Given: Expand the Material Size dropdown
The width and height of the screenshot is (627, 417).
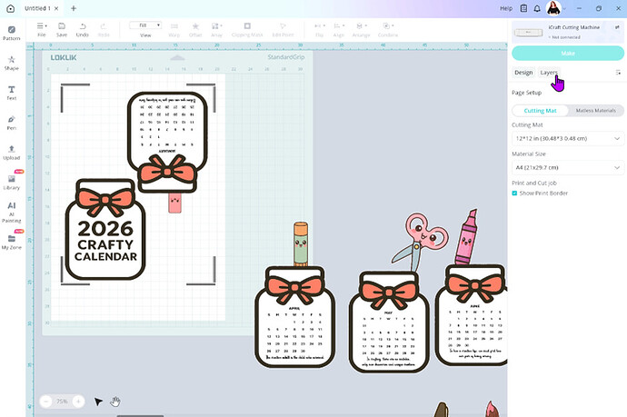Looking at the screenshot, I should tap(567, 167).
